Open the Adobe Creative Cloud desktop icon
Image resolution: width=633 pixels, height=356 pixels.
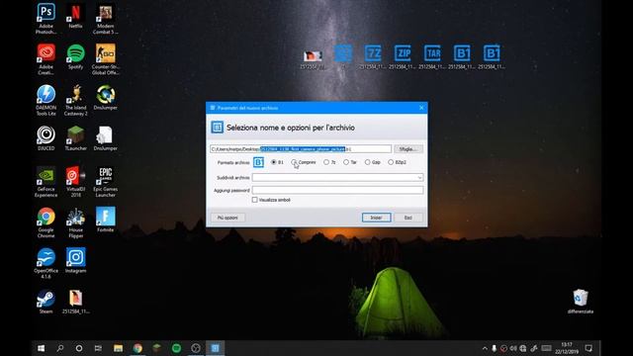[46, 59]
